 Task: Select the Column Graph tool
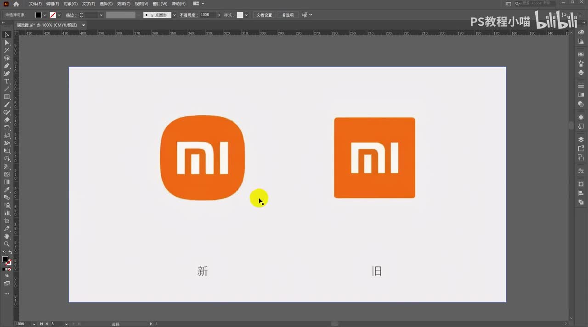point(7,213)
